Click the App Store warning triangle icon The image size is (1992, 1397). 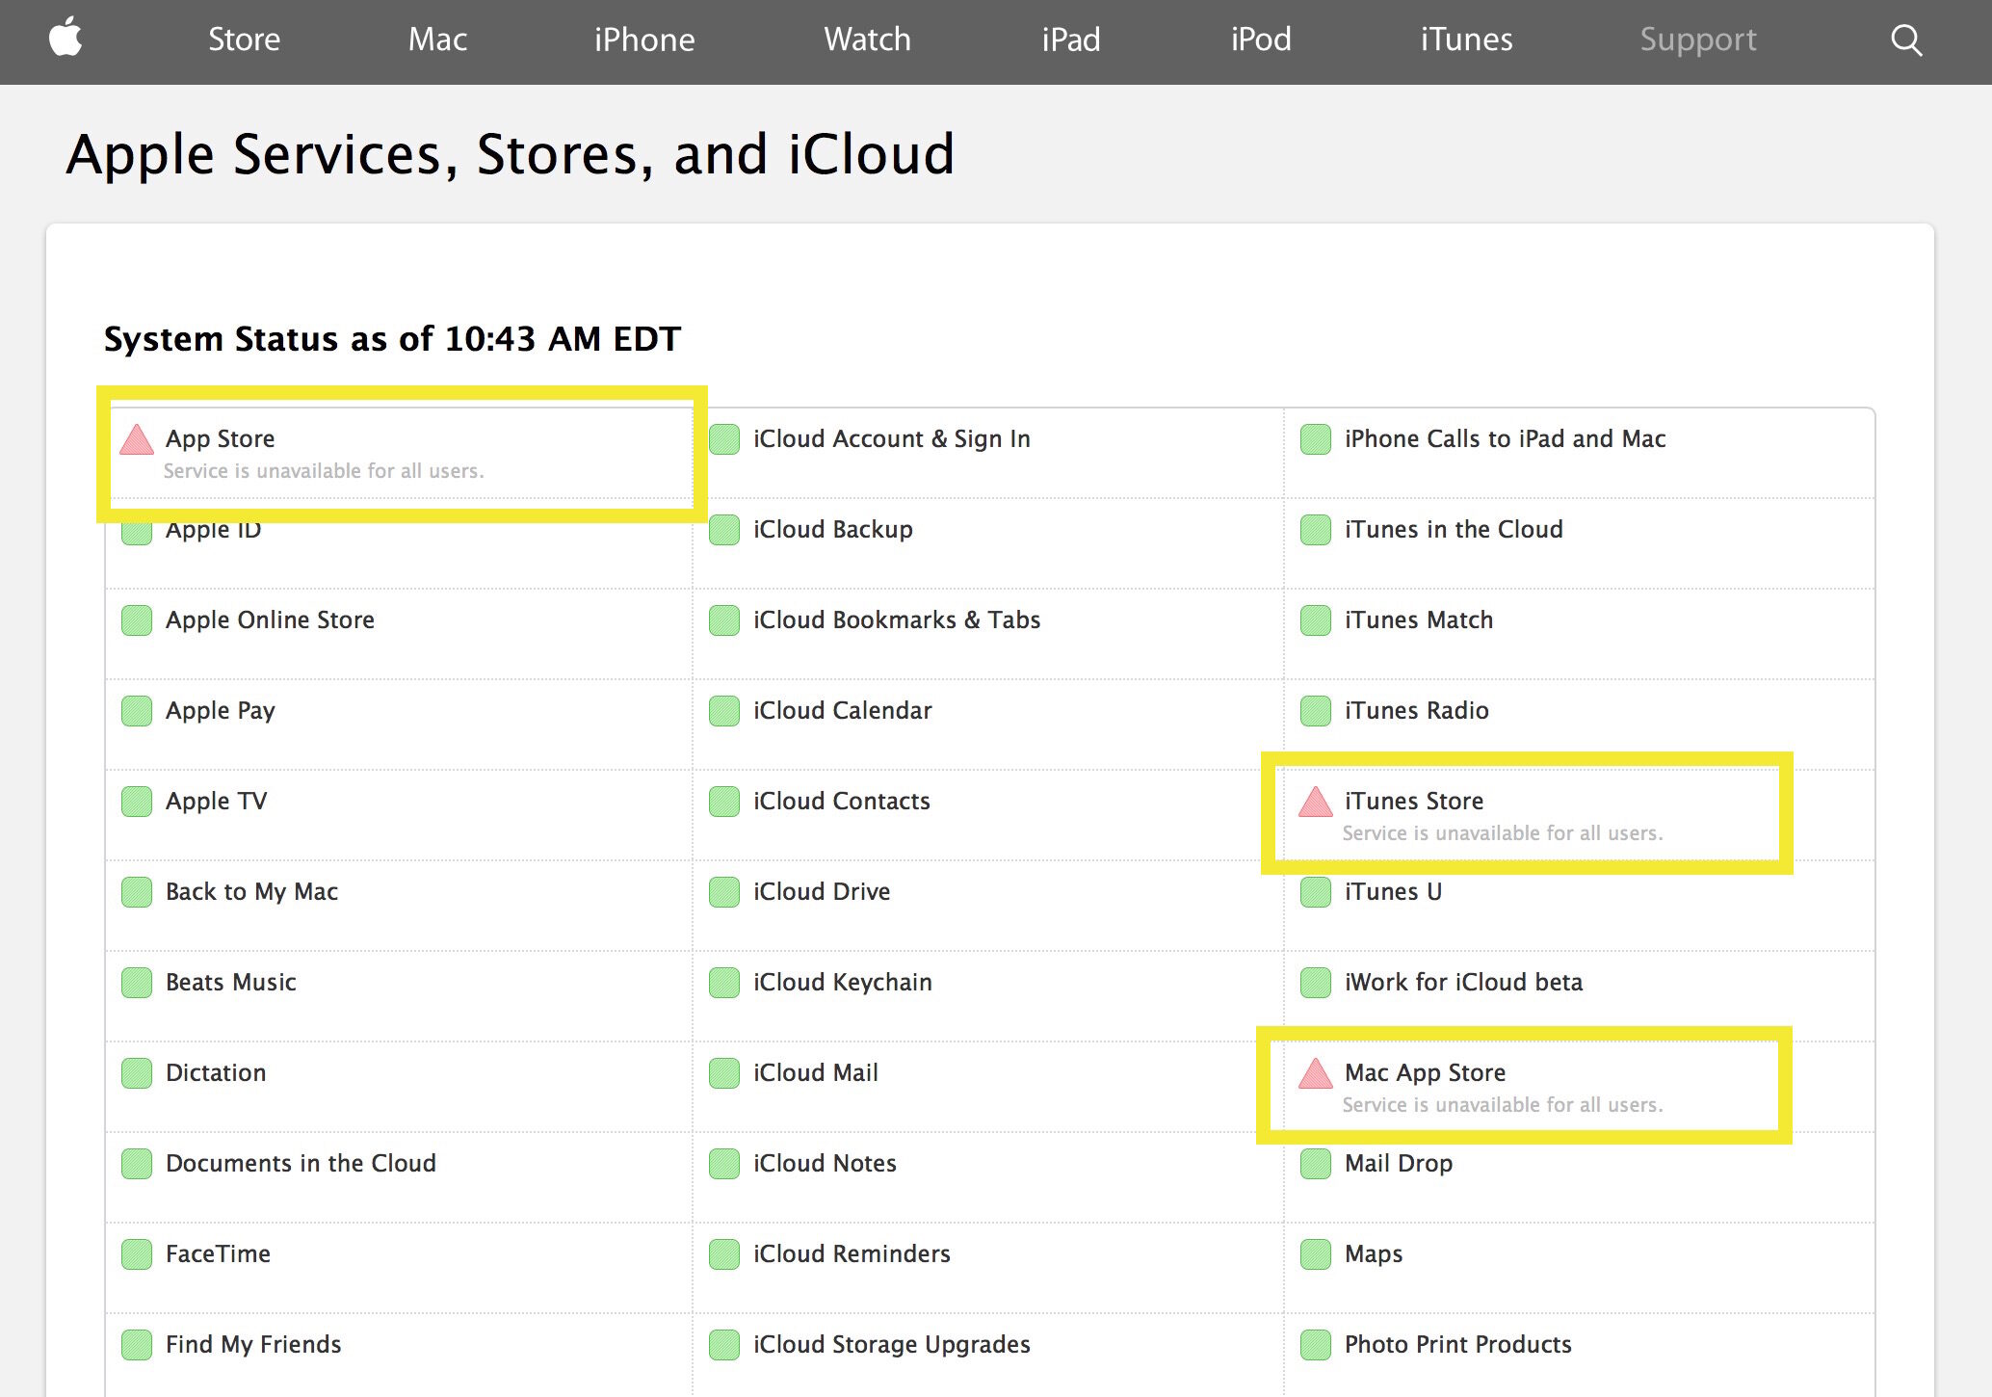point(133,439)
